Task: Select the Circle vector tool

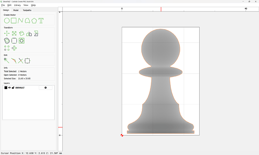Action: (x=7, y=20)
